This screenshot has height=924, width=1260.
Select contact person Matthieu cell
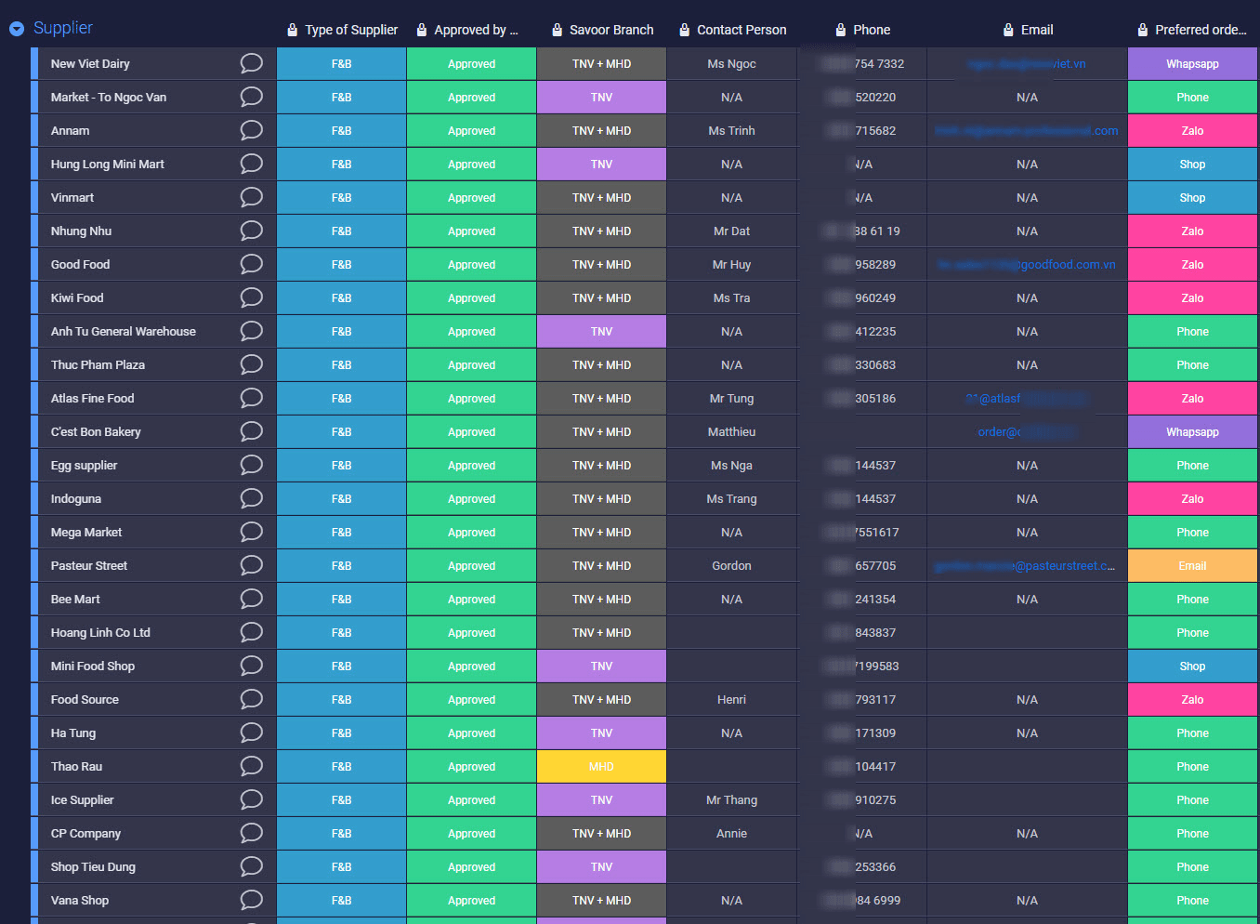[731, 432]
